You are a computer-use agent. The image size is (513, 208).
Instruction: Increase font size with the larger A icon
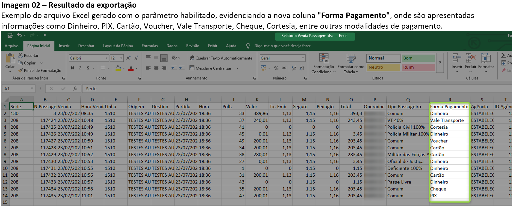128,58
